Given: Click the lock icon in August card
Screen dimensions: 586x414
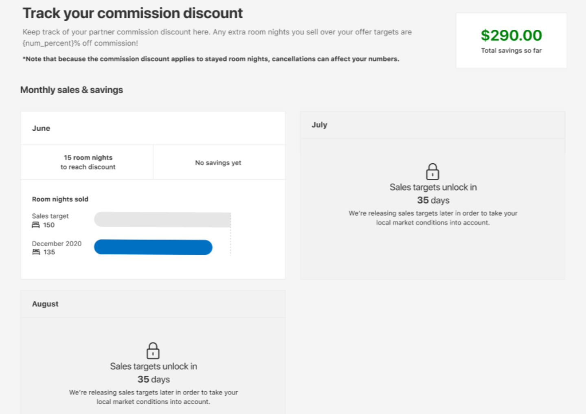Looking at the screenshot, I should [x=153, y=350].
